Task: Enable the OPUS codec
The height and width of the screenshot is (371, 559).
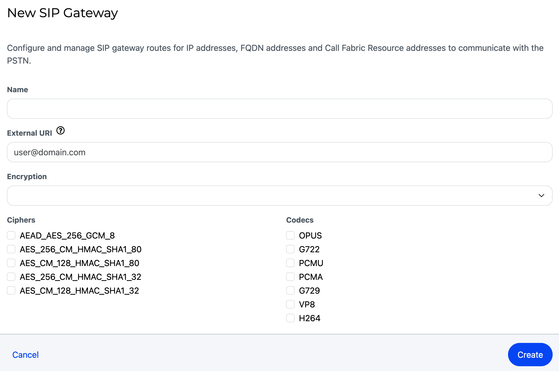Action: 290,235
